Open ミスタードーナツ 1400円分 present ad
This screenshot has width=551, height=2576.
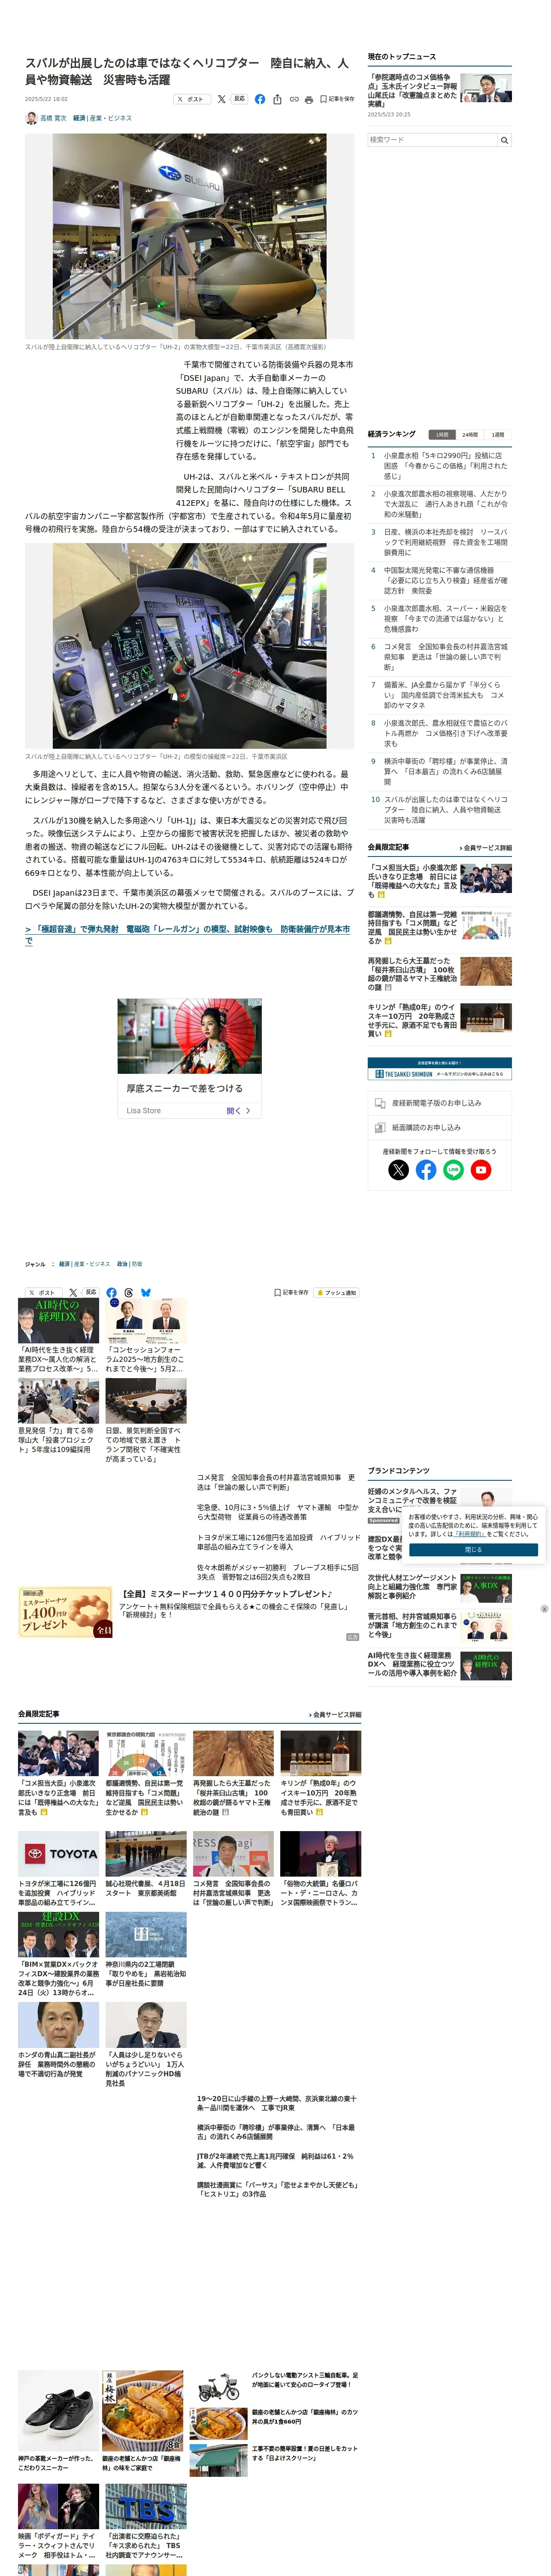point(65,1613)
